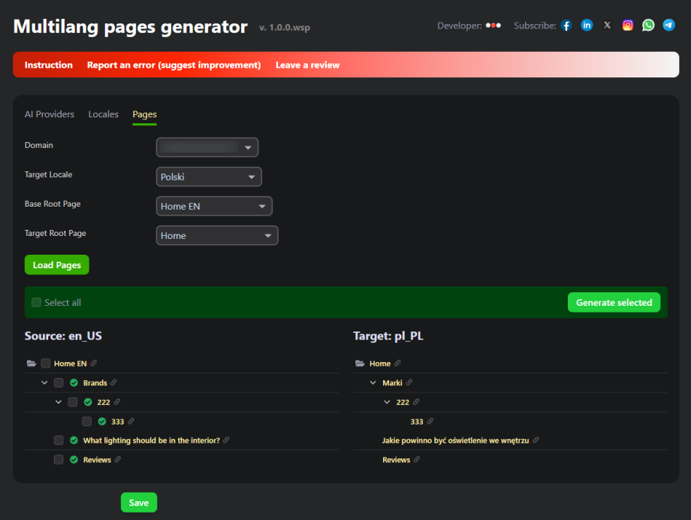This screenshot has height=520, width=691.
Task: Click the link icon beside source Brands
Action: point(113,382)
